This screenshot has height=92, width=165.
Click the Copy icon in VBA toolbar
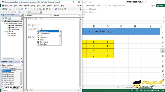pos(16,9)
